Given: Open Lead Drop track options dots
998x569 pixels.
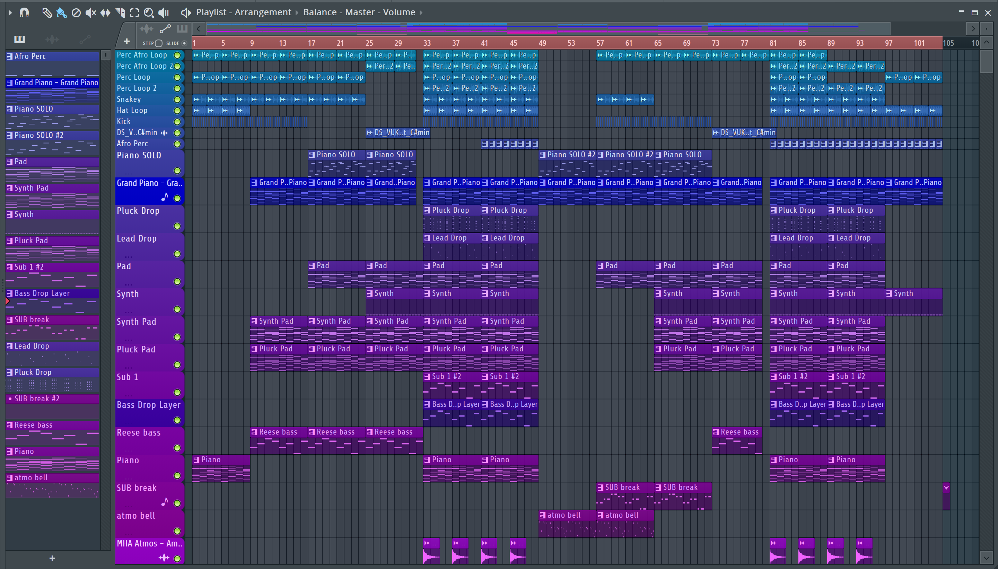Looking at the screenshot, I should click(x=129, y=257).
